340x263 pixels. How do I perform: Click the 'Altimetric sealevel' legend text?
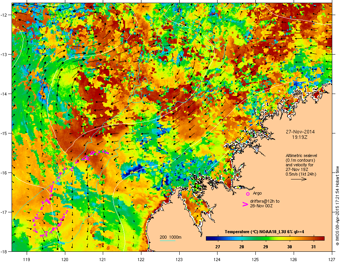(x=301, y=155)
